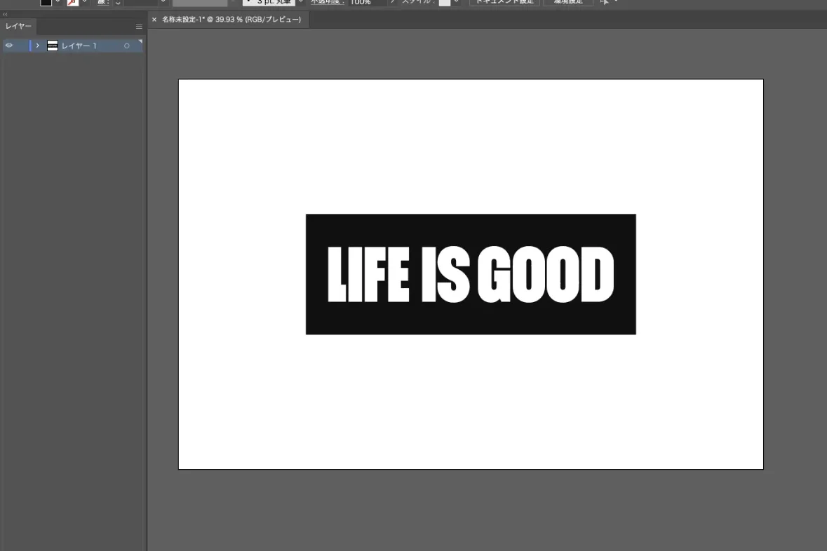827x551 pixels.
Task: Click the LIFE IS GOOD text on canvas
Action: coord(471,274)
